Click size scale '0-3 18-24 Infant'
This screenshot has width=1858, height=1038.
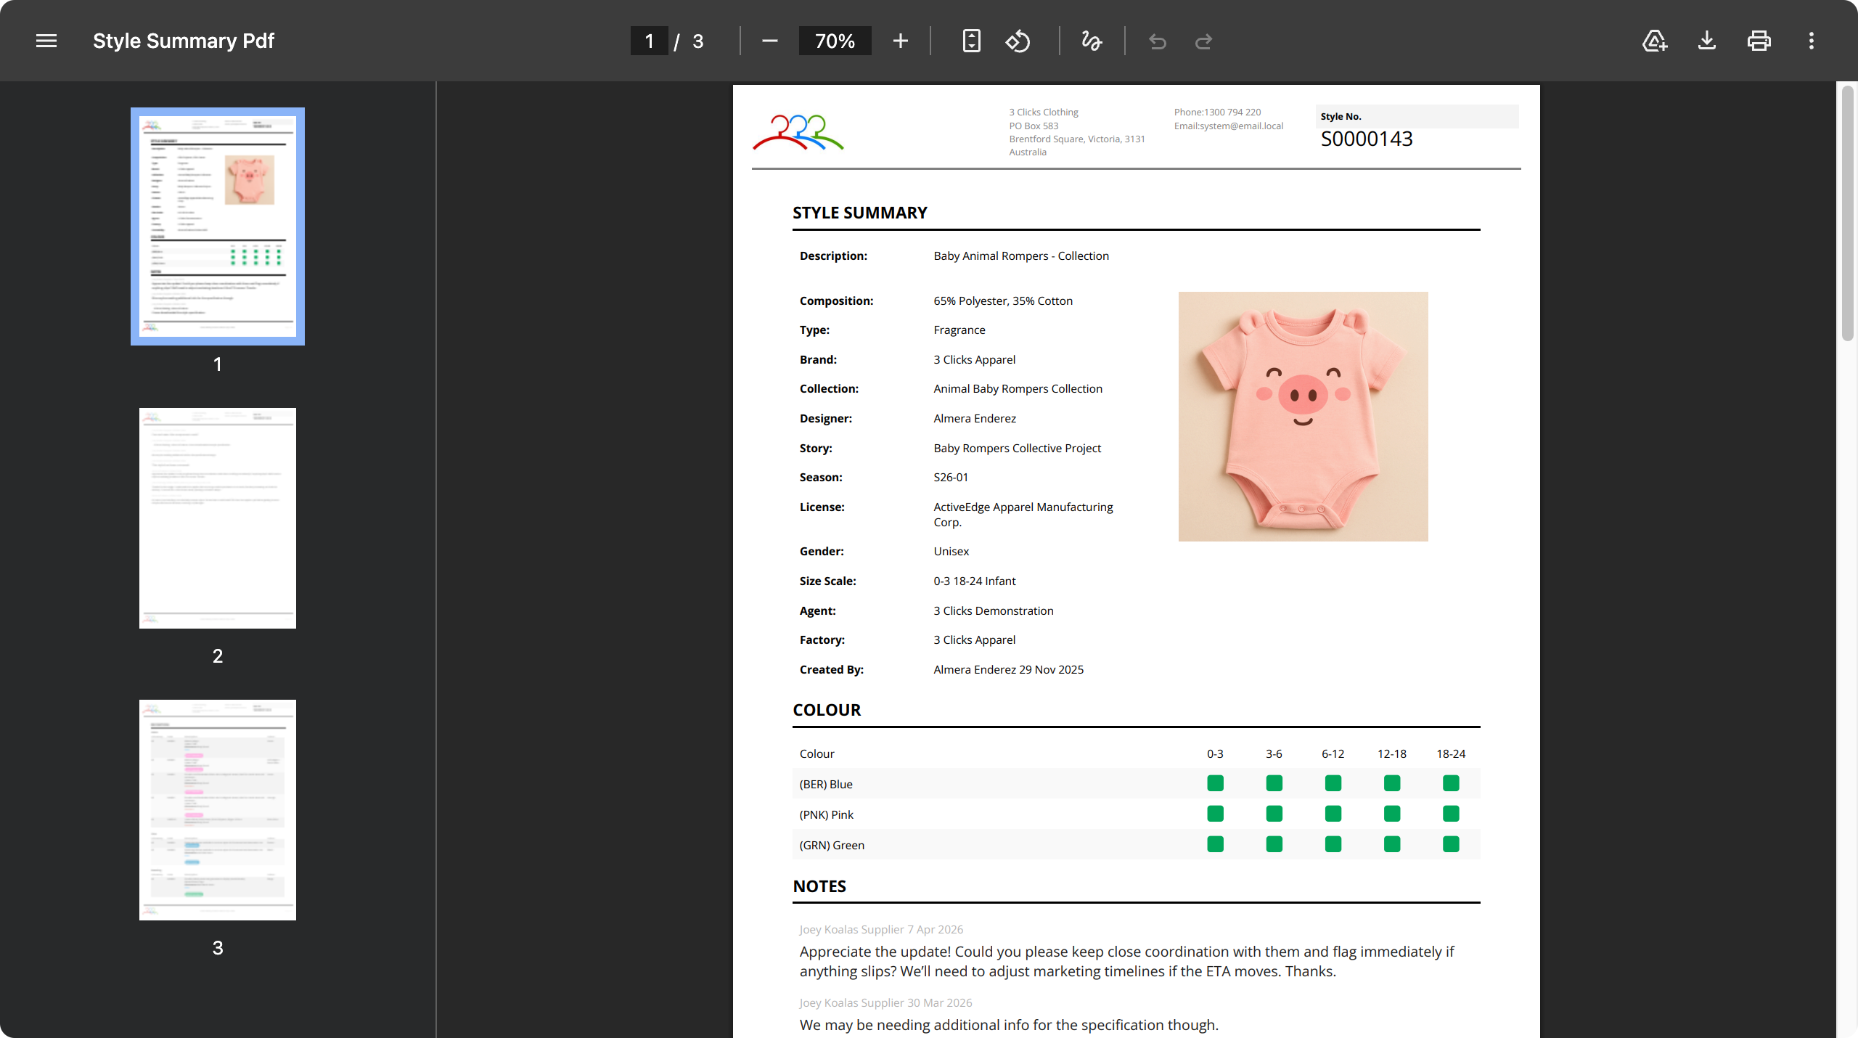[x=975, y=581]
